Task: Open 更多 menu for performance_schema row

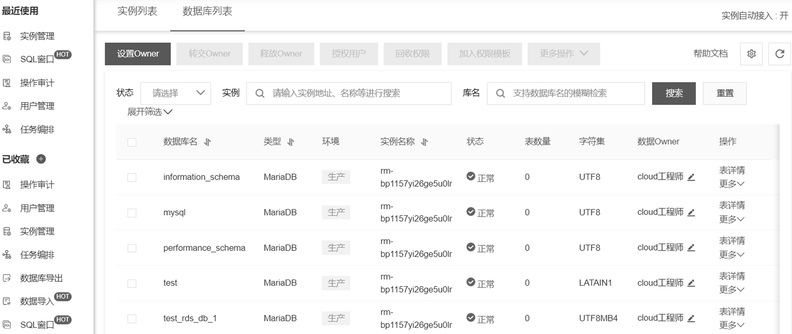Action: [731, 255]
